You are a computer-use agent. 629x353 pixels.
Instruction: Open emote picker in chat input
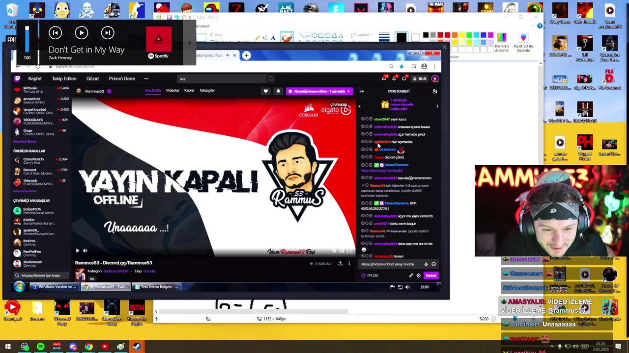433,264
